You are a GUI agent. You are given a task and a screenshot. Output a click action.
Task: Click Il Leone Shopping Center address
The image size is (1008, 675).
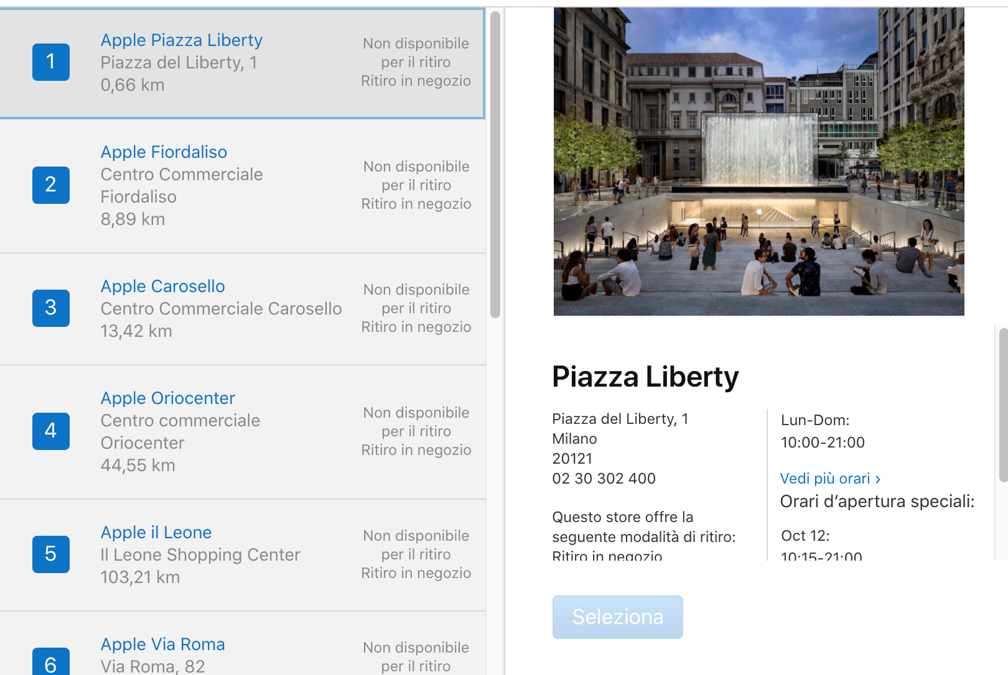[x=200, y=555]
